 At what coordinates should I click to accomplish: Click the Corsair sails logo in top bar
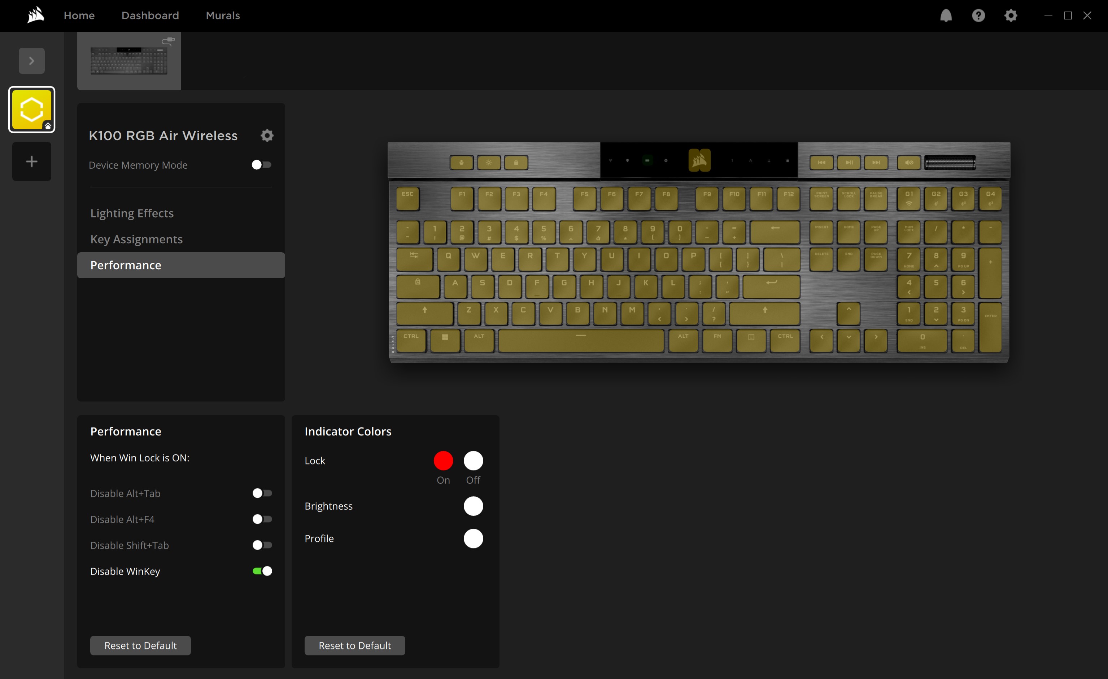35,15
